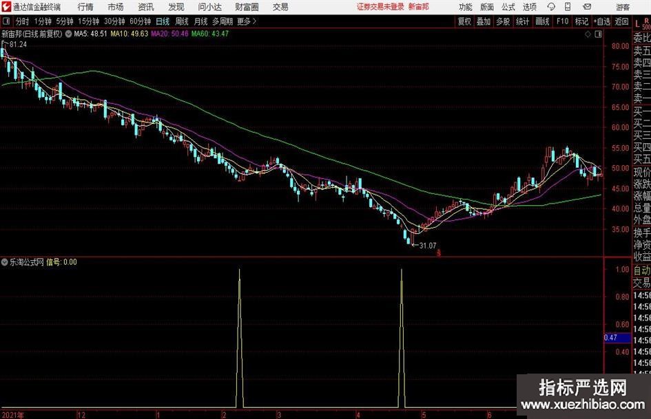651x419 pixels.
Task: Switch to 日线 daily period
Action: (163, 21)
